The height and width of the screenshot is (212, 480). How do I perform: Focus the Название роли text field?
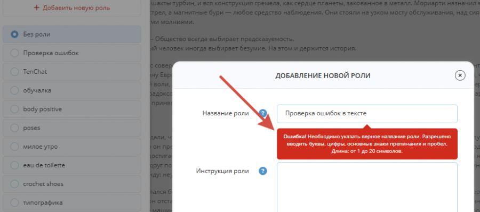pos(367,114)
